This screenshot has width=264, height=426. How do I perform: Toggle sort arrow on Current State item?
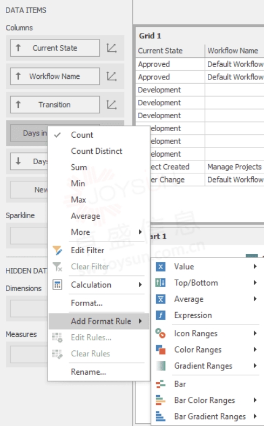click(18, 48)
